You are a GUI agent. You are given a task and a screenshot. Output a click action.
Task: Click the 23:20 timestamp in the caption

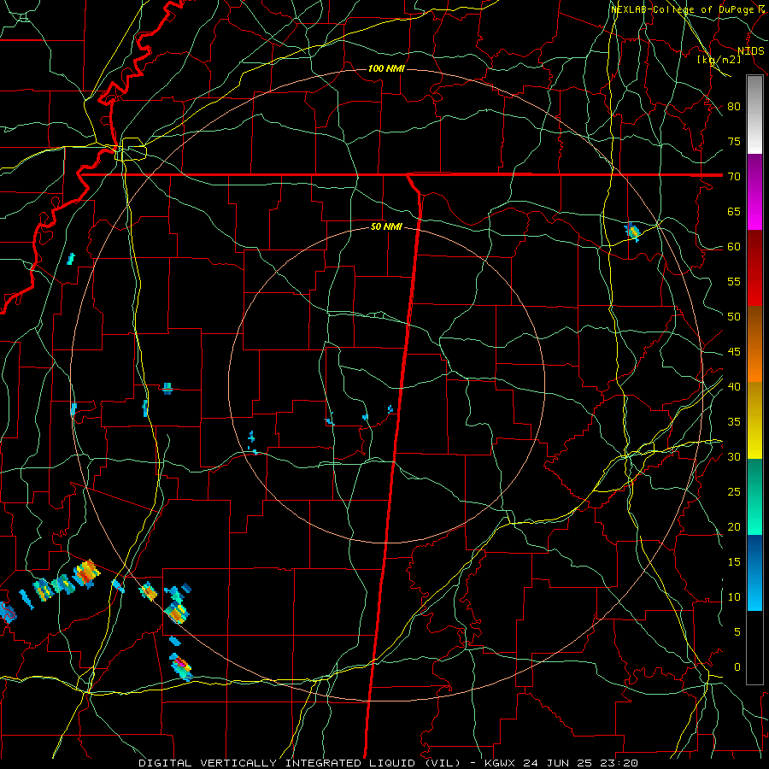click(x=620, y=763)
